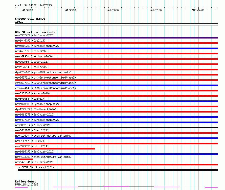Open nsv6463578 (Sedlazeck2020) variant
The height and width of the screenshot is (190, 225).
[x=35, y=115]
